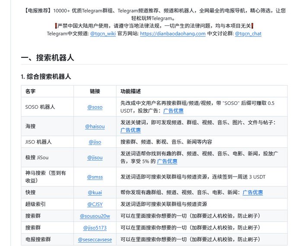Screen dimensions: 294x246
Task: Open 广告优惠 link in 海搜 row
Action: click(x=131, y=130)
